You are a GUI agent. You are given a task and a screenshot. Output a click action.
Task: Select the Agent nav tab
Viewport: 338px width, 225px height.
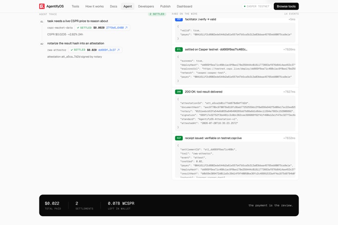click(x=127, y=6)
